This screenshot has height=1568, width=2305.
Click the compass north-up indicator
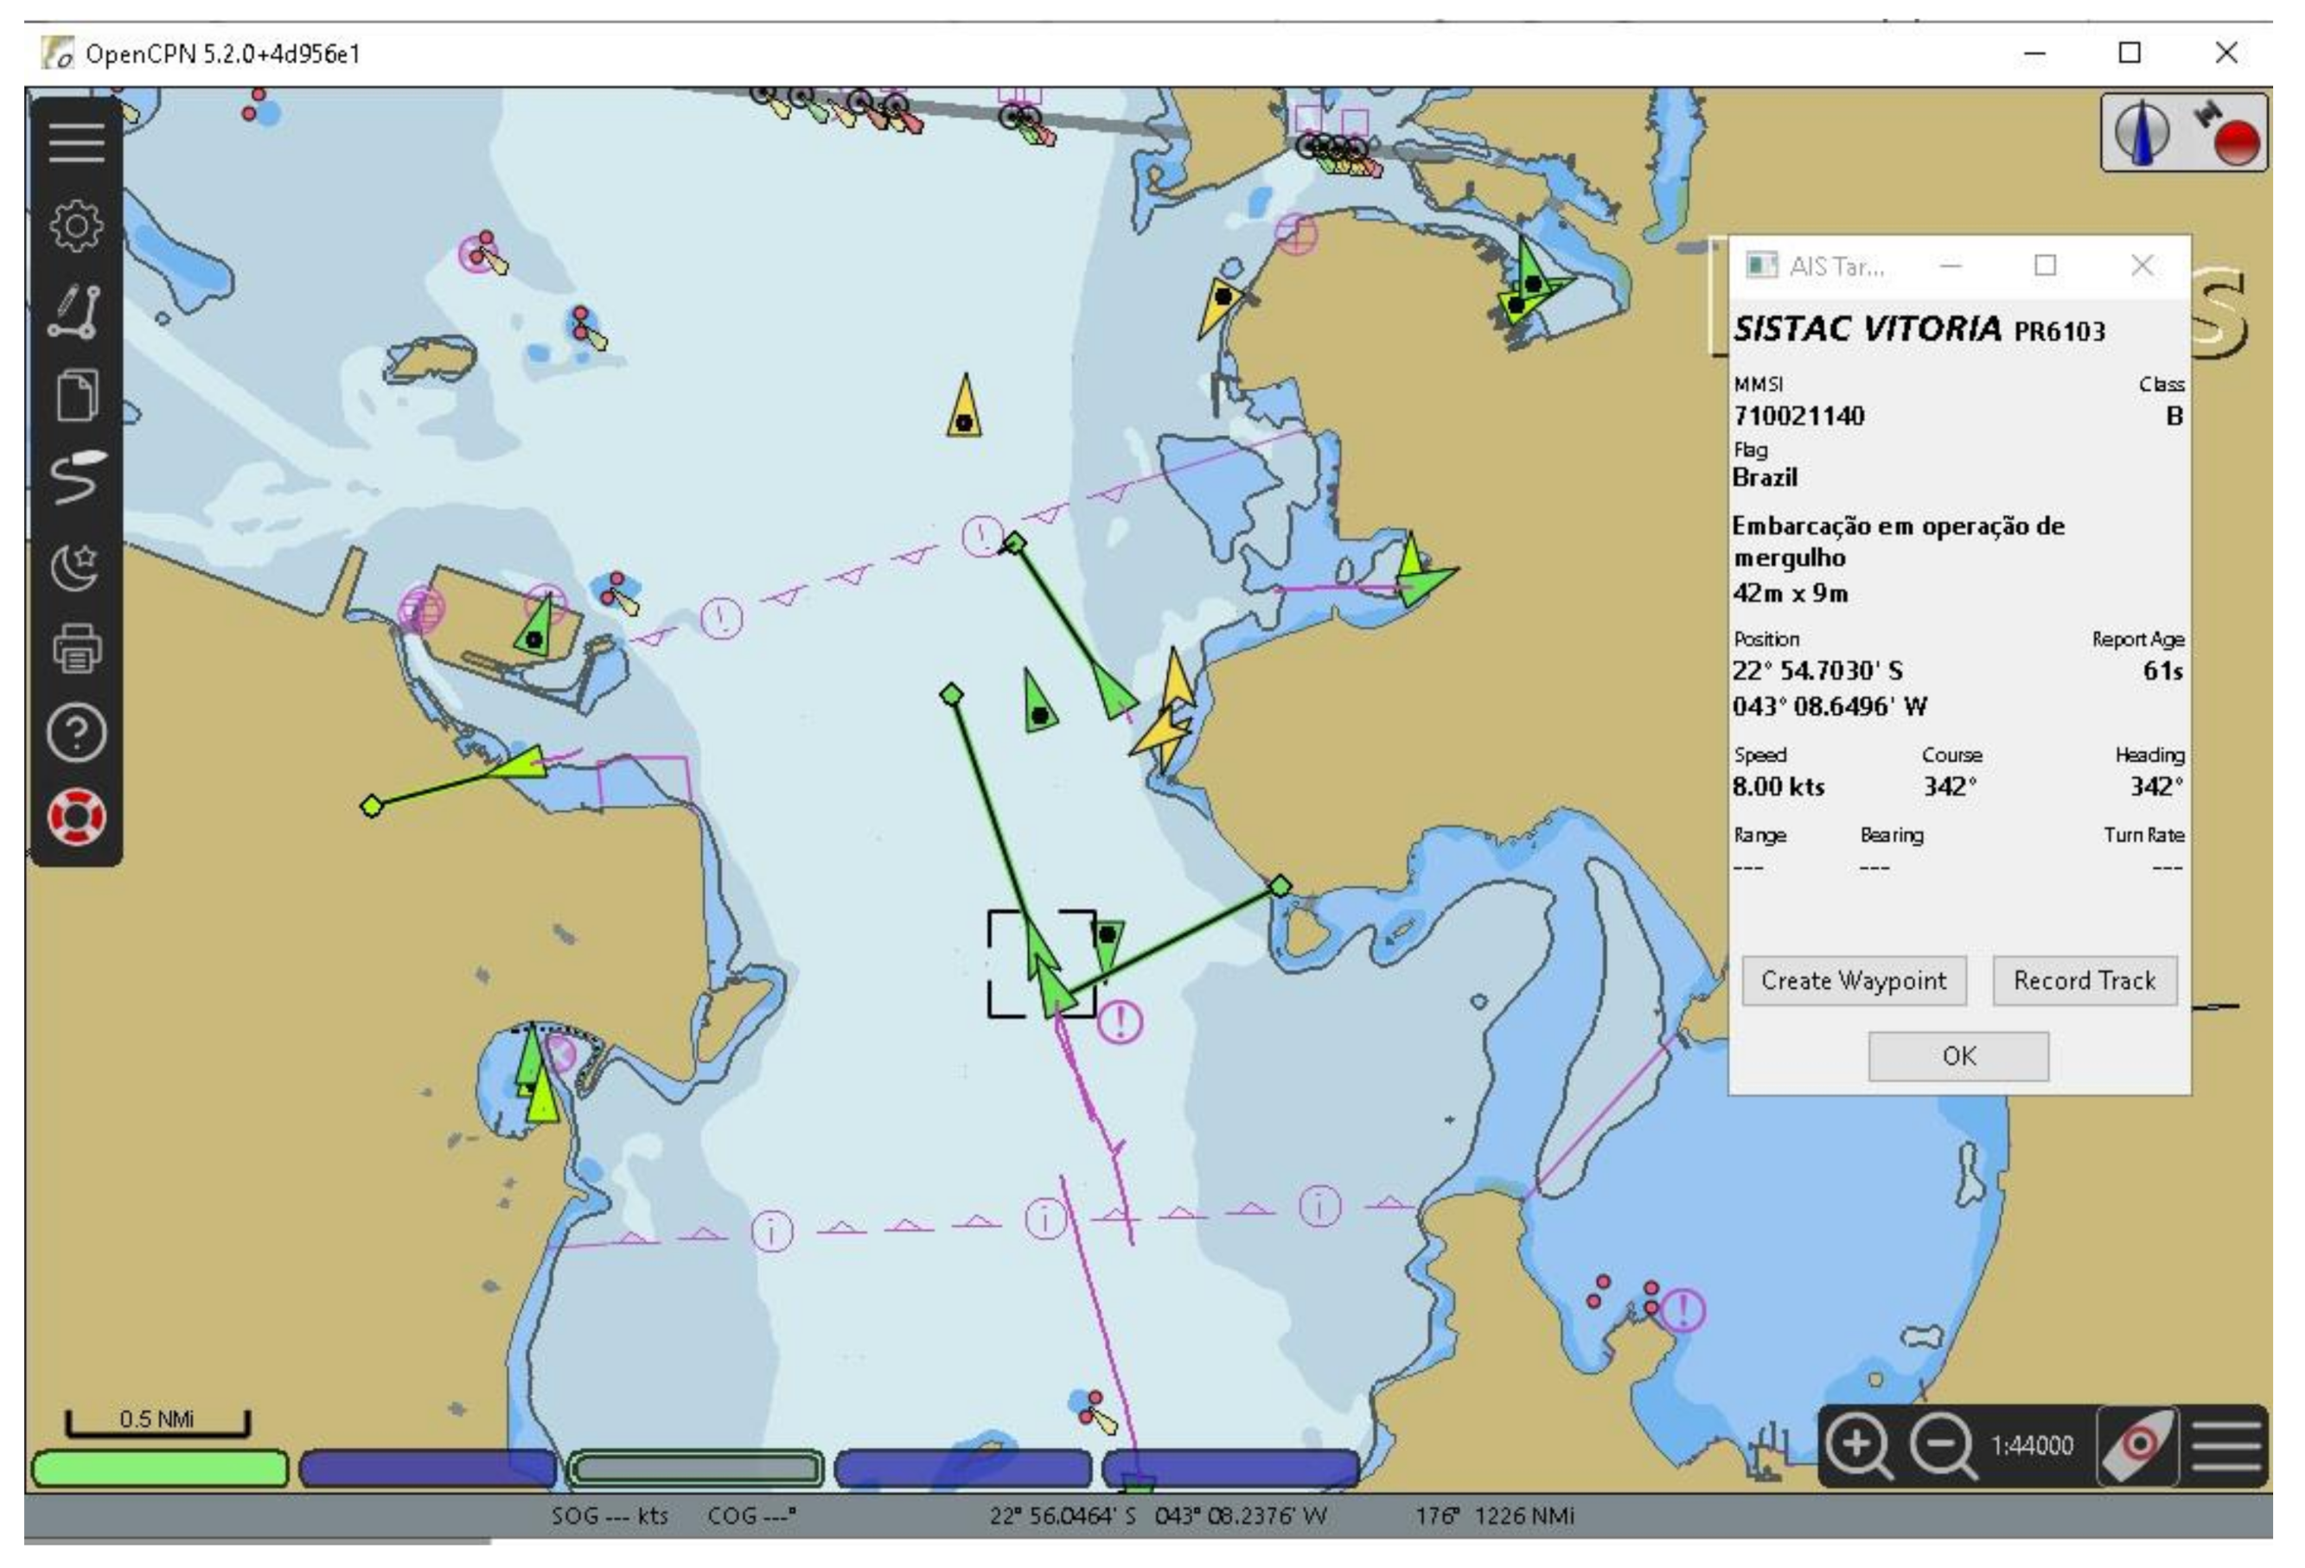2142,133
